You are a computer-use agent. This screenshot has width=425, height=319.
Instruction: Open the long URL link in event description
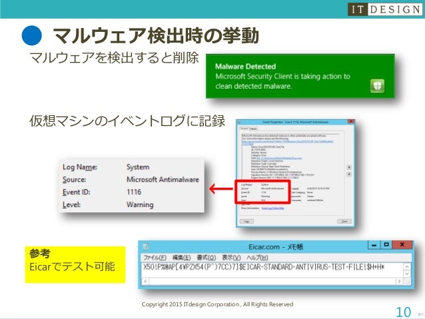[287, 141]
